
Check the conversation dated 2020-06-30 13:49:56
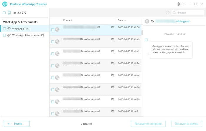pos(53,30)
